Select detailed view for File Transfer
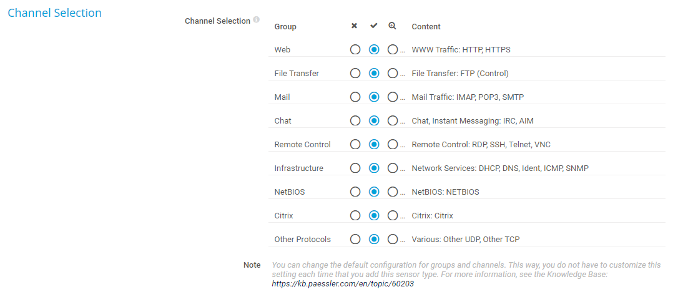 (393, 74)
